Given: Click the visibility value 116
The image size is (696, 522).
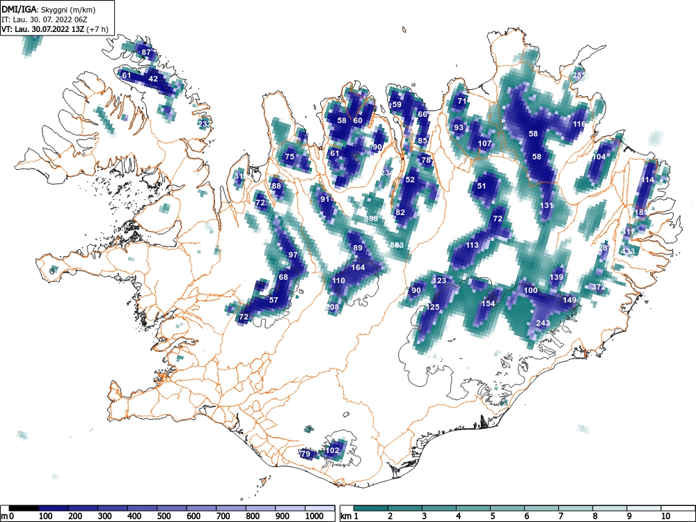Looking at the screenshot, I should click(579, 124).
